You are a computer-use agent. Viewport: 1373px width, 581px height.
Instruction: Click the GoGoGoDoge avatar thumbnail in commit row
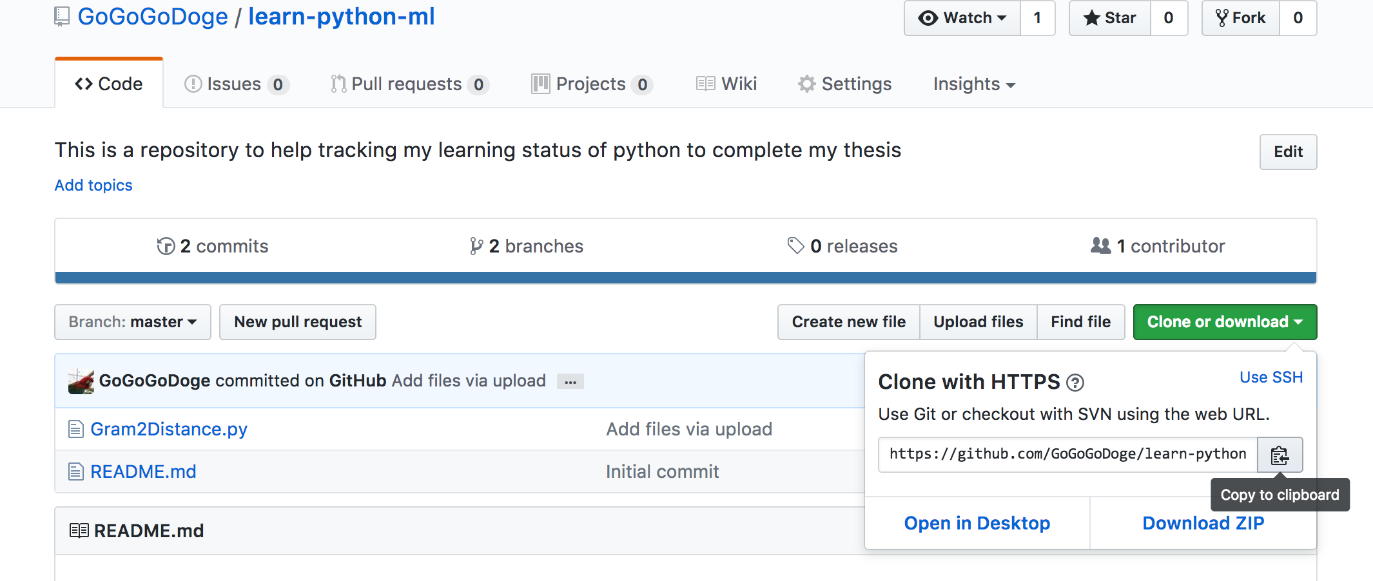(81, 381)
